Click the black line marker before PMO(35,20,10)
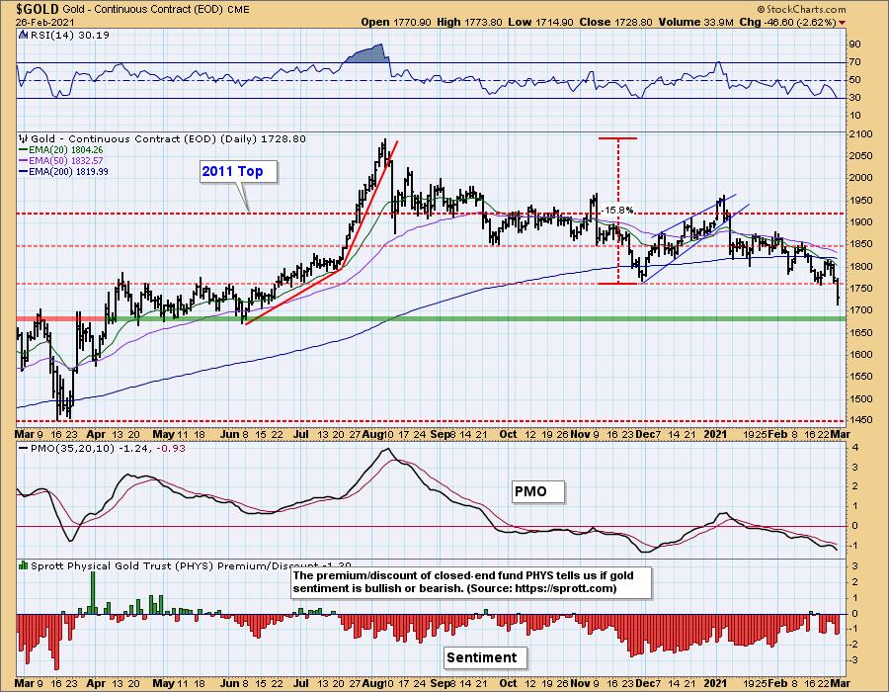 coord(24,448)
